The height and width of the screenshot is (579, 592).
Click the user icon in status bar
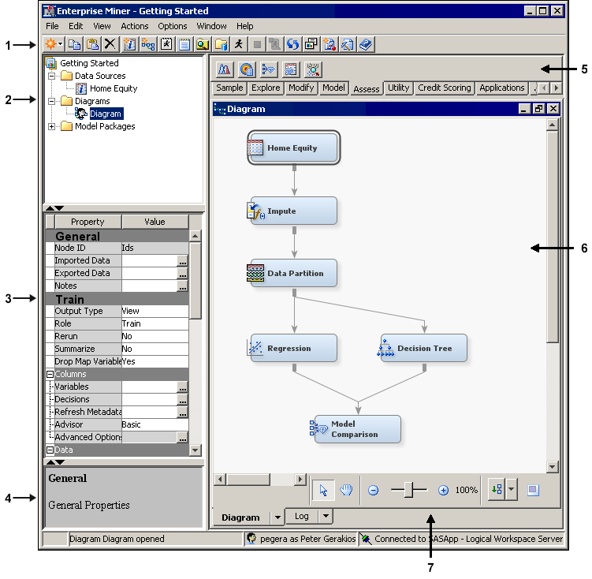tap(251, 538)
